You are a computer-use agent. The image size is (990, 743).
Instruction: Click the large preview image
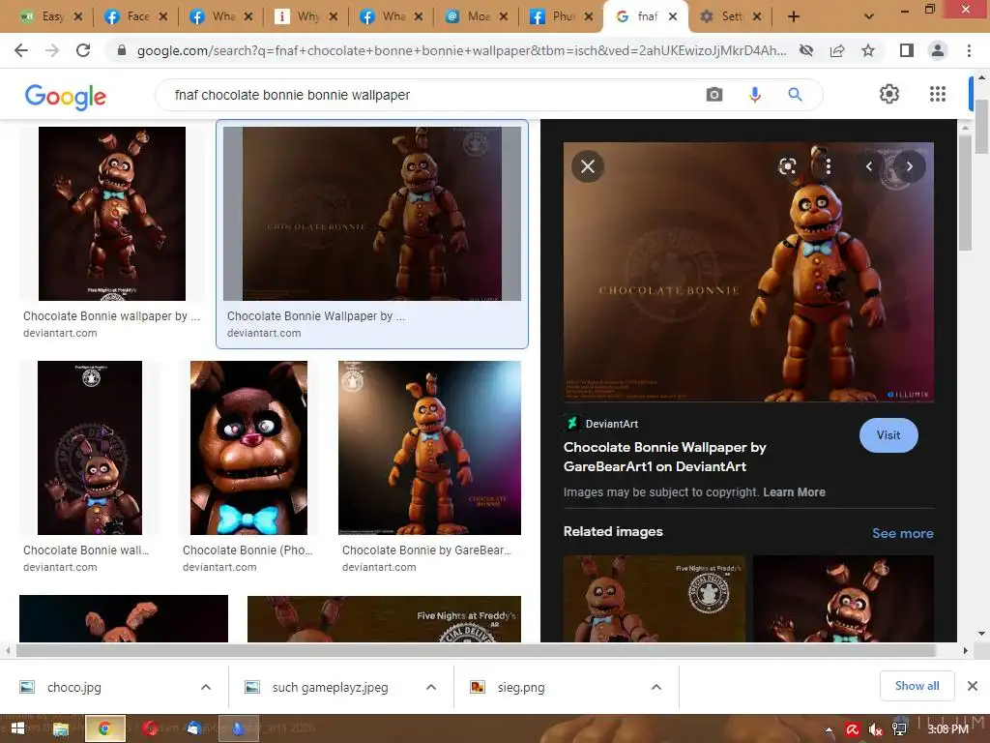pos(748,272)
